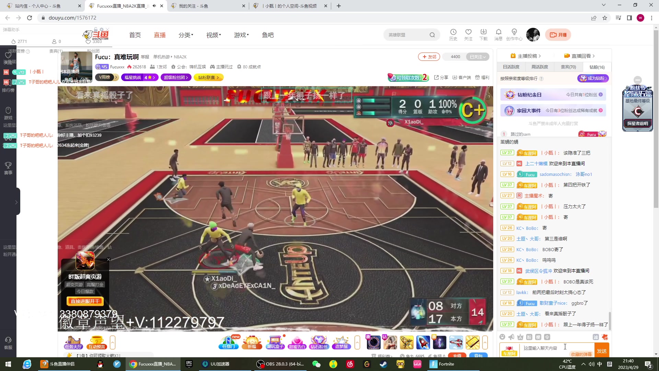Expand the 直播回看 link

(579, 56)
